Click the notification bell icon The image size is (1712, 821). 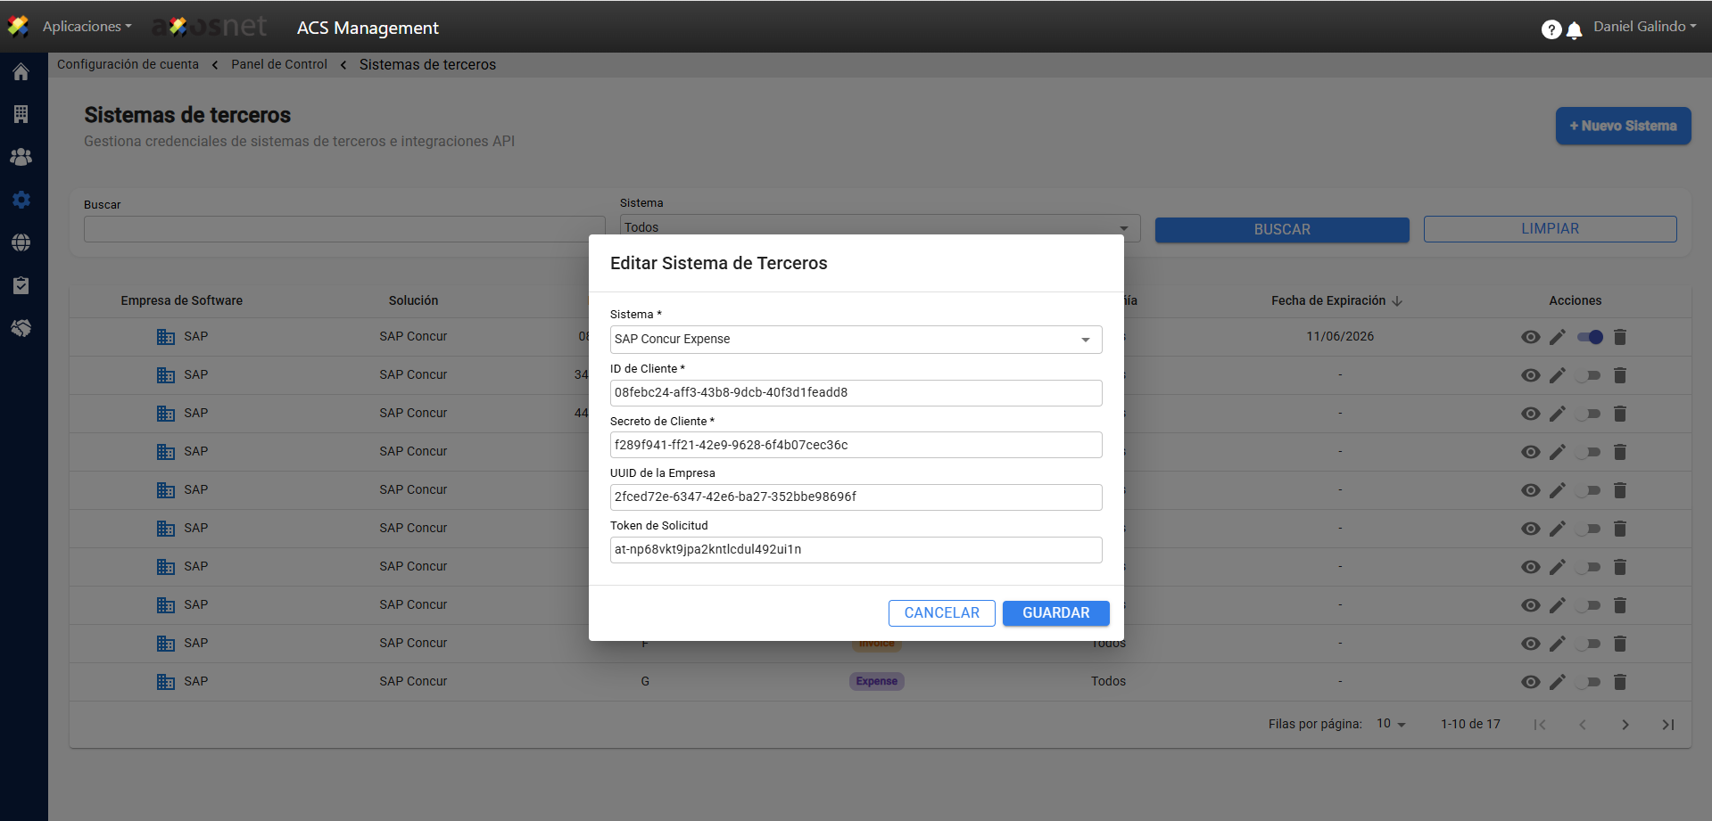pyautogui.click(x=1575, y=30)
